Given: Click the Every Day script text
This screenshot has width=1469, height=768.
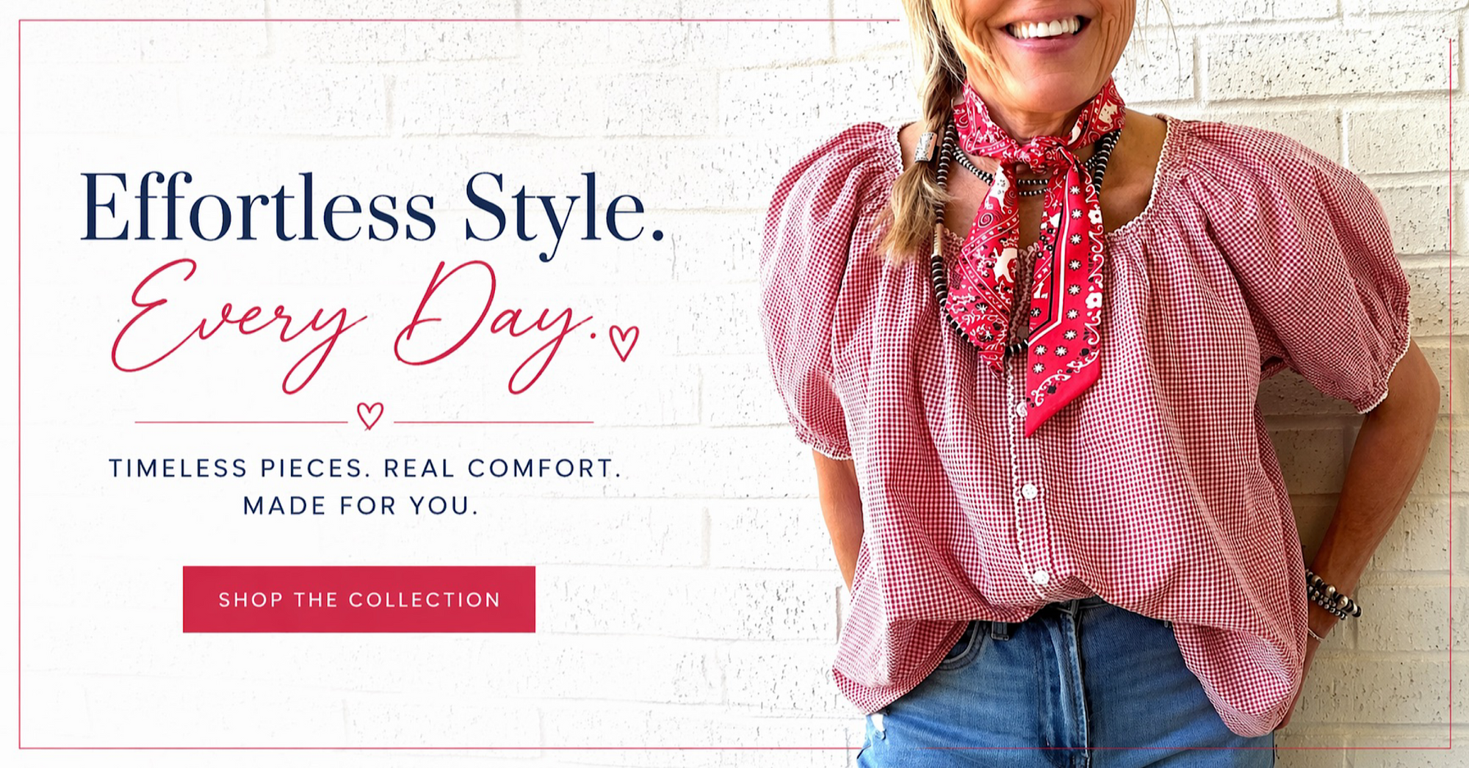Looking at the screenshot, I should (x=353, y=325).
